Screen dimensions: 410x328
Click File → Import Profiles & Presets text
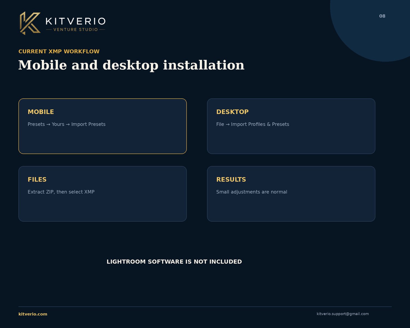point(253,124)
